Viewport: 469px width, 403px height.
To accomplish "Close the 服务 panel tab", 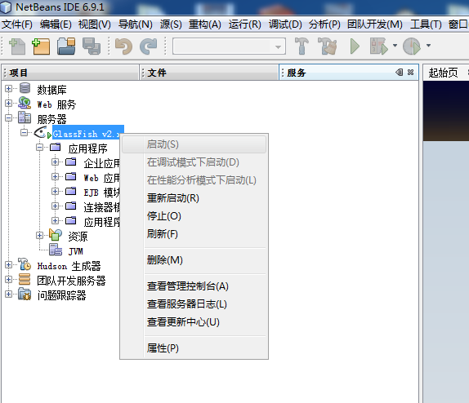I will pos(411,73).
